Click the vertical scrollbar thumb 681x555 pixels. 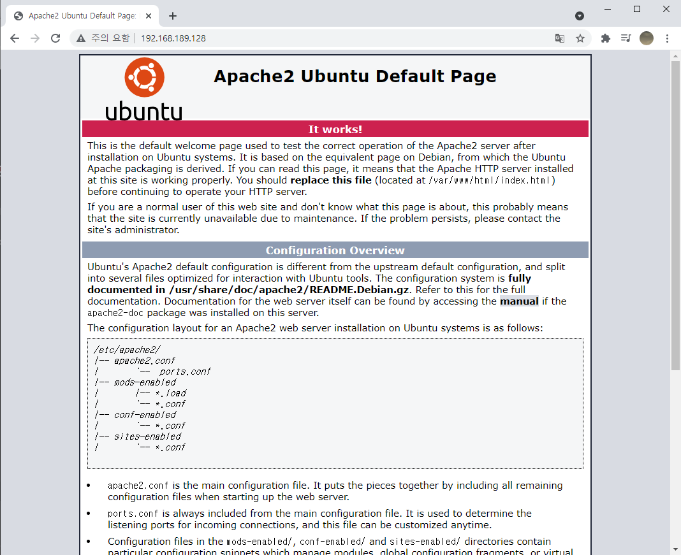(675, 215)
